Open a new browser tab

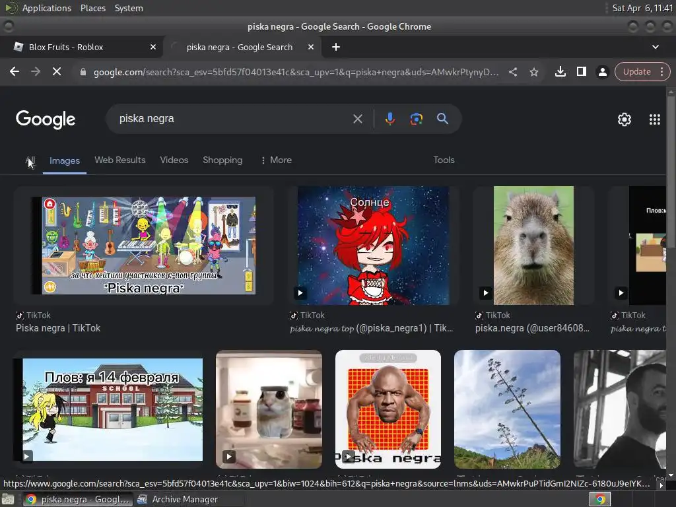pos(336,47)
